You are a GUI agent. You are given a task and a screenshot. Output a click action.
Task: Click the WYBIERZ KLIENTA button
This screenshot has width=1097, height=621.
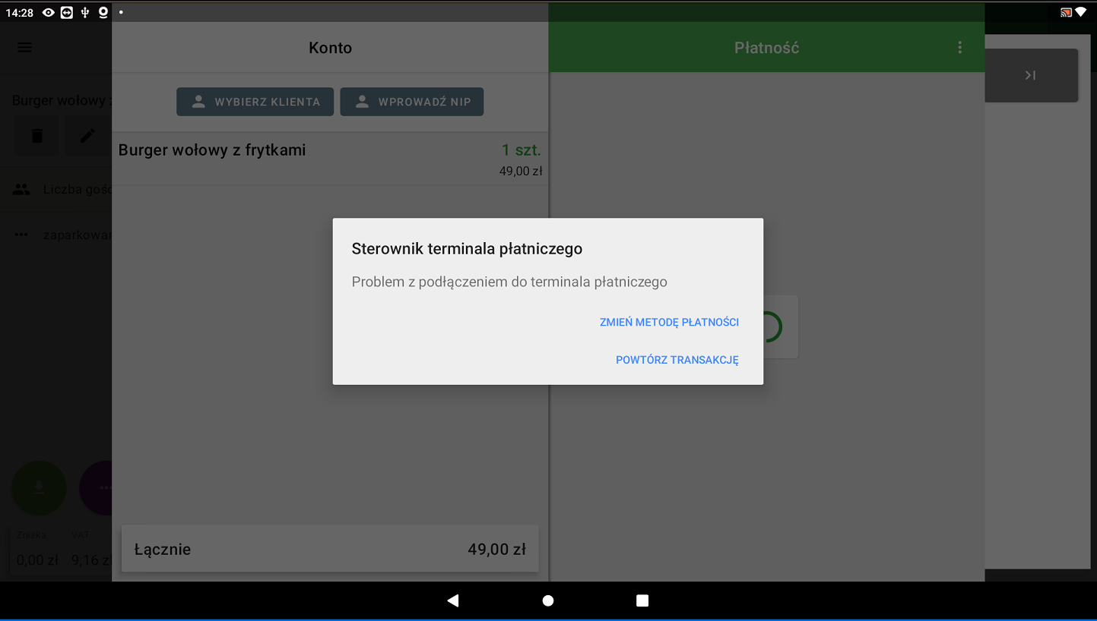255,102
